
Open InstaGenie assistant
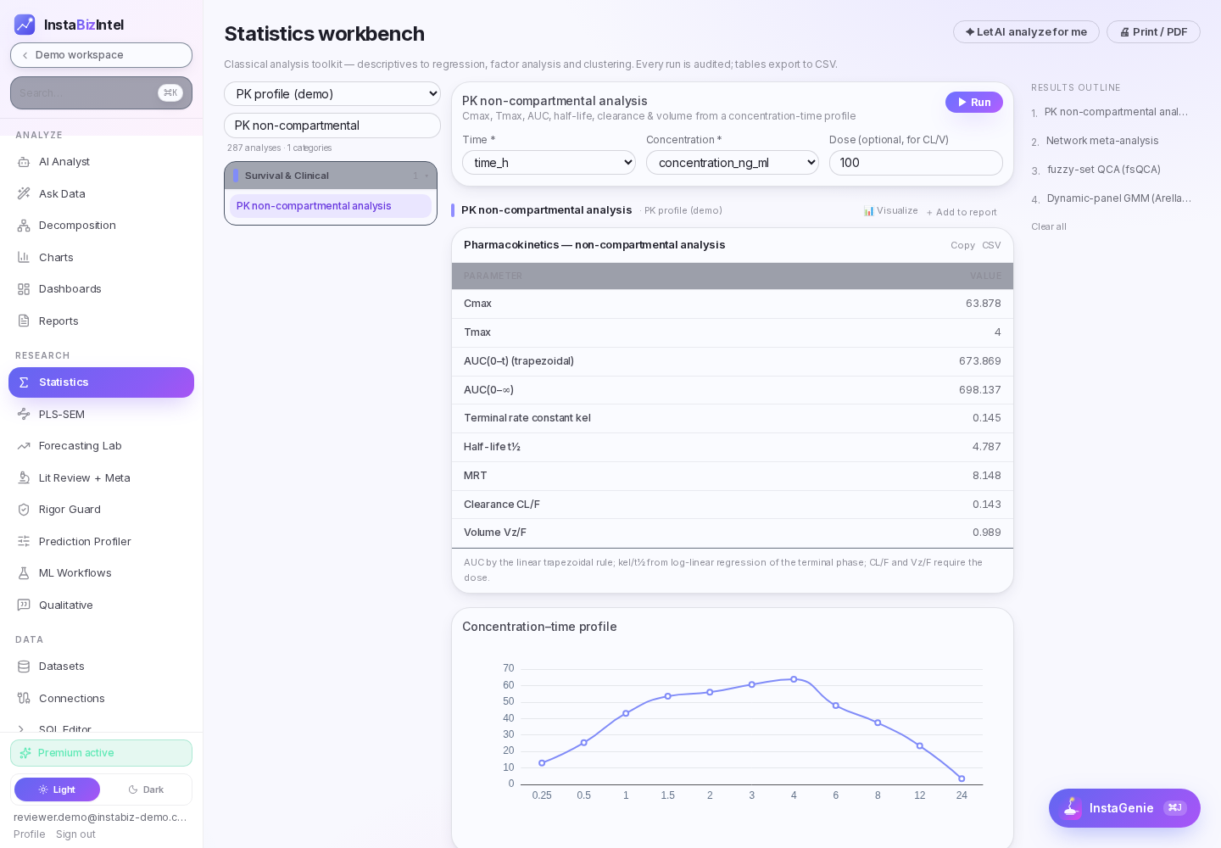[1124, 808]
